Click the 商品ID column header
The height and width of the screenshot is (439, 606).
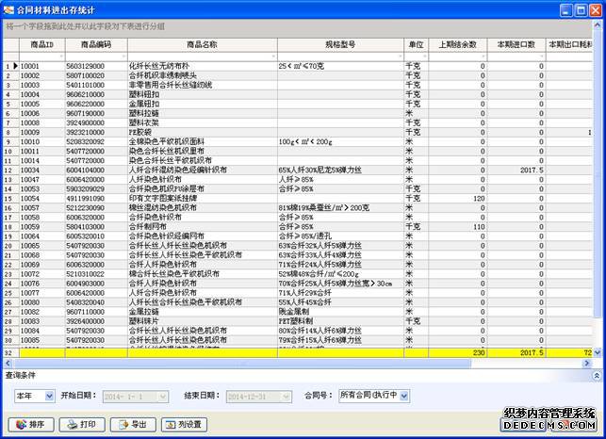(x=42, y=44)
